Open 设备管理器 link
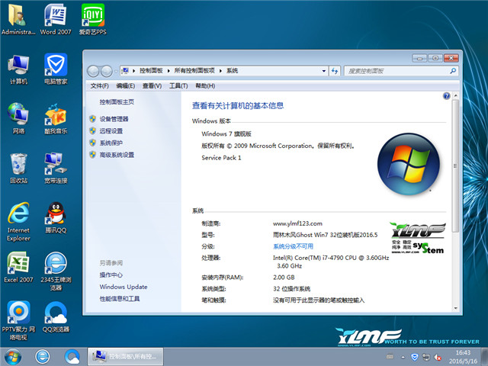 pyautogui.click(x=114, y=119)
